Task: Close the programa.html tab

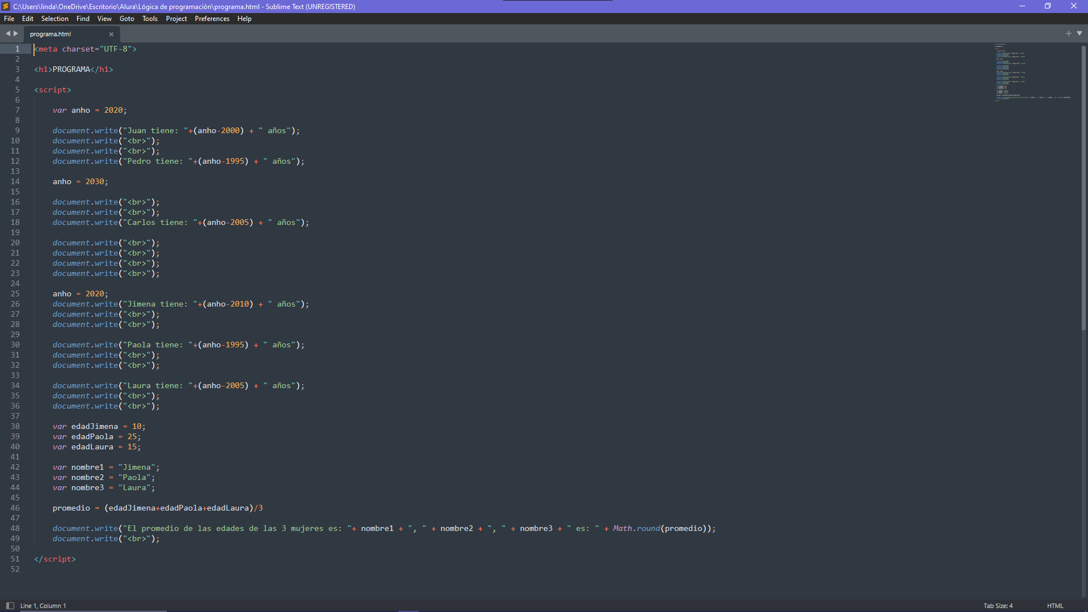Action: click(x=111, y=34)
